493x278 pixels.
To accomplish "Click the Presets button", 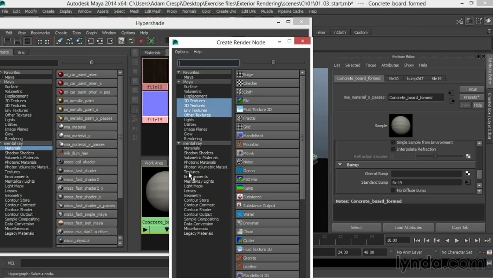I will point(471,97).
